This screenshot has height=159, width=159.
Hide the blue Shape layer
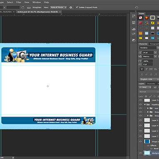[140, 142]
